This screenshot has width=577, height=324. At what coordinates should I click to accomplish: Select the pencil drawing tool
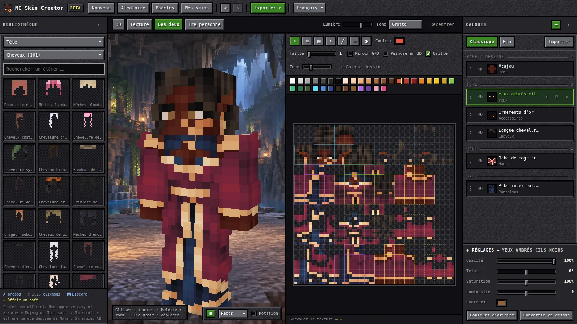[x=295, y=41]
